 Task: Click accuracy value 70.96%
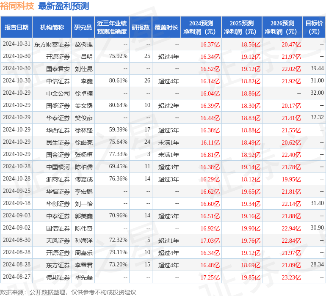tap(118, 215)
